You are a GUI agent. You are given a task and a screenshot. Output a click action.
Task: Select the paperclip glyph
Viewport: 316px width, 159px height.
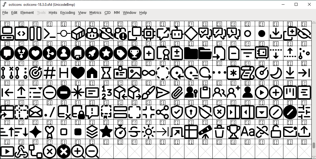pyautogui.click(x=177, y=93)
